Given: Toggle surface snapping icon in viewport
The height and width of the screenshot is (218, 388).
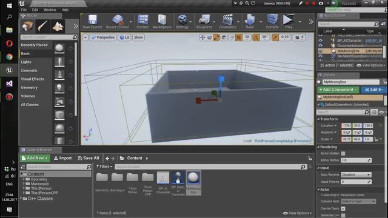Looking at the screenshot, I should pos(232,38).
